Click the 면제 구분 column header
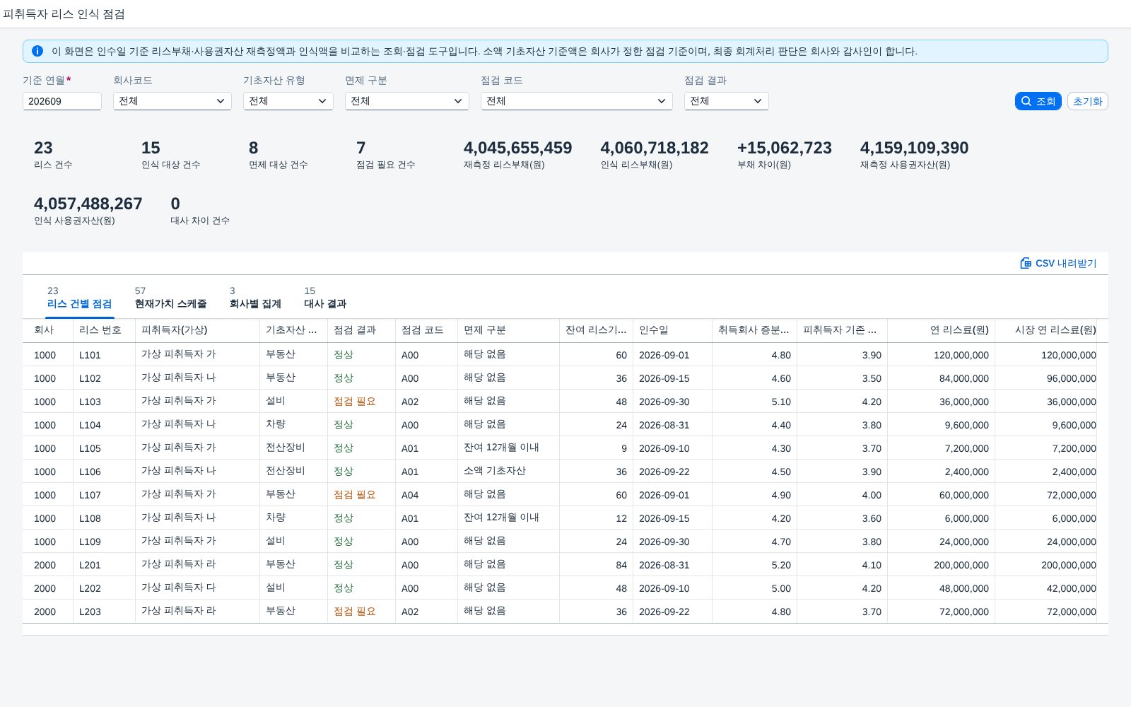 pos(508,330)
